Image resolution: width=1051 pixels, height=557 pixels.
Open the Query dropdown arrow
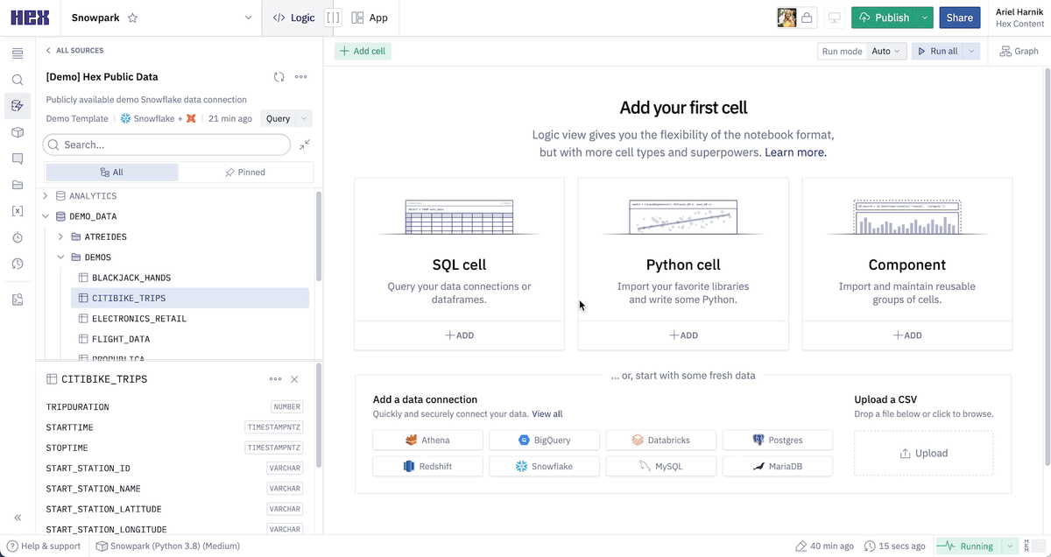304,118
